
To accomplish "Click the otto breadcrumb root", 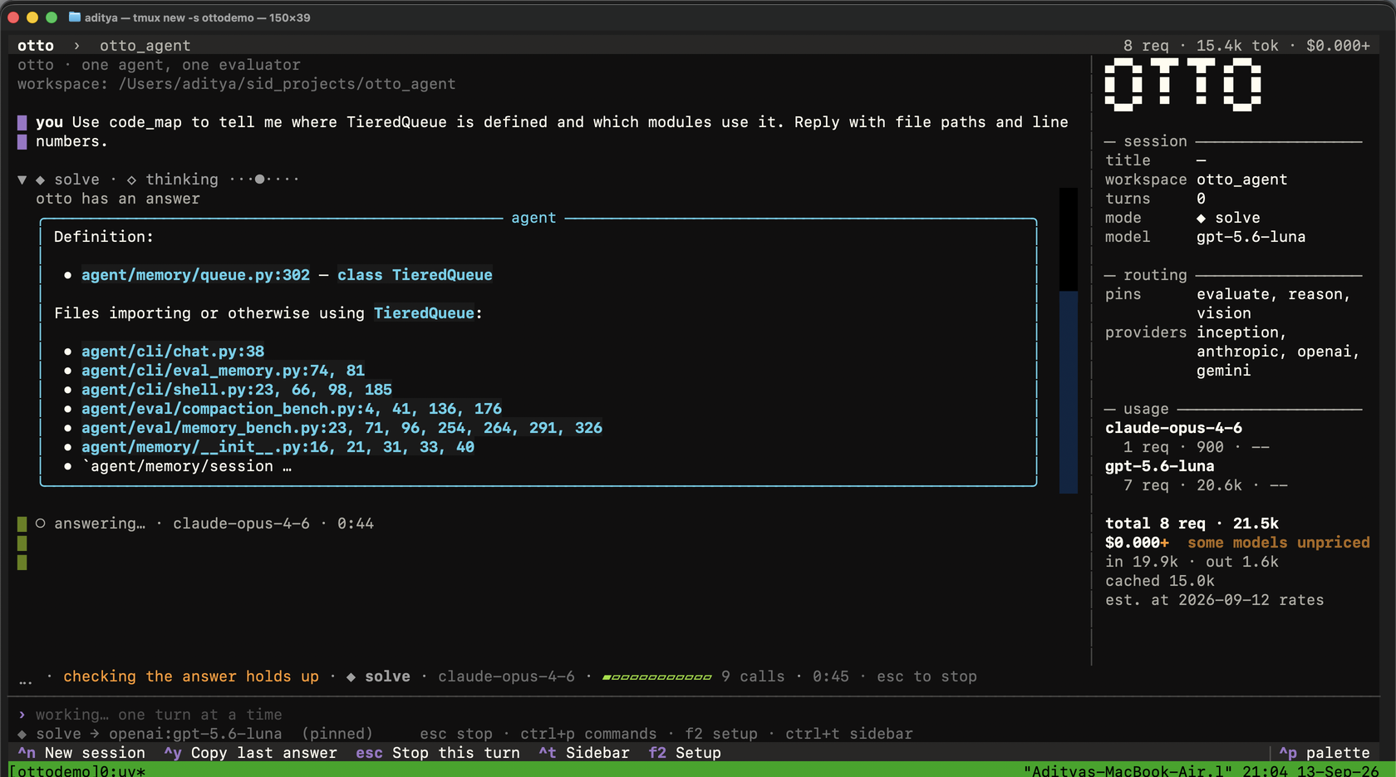I will click(x=36, y=46).
